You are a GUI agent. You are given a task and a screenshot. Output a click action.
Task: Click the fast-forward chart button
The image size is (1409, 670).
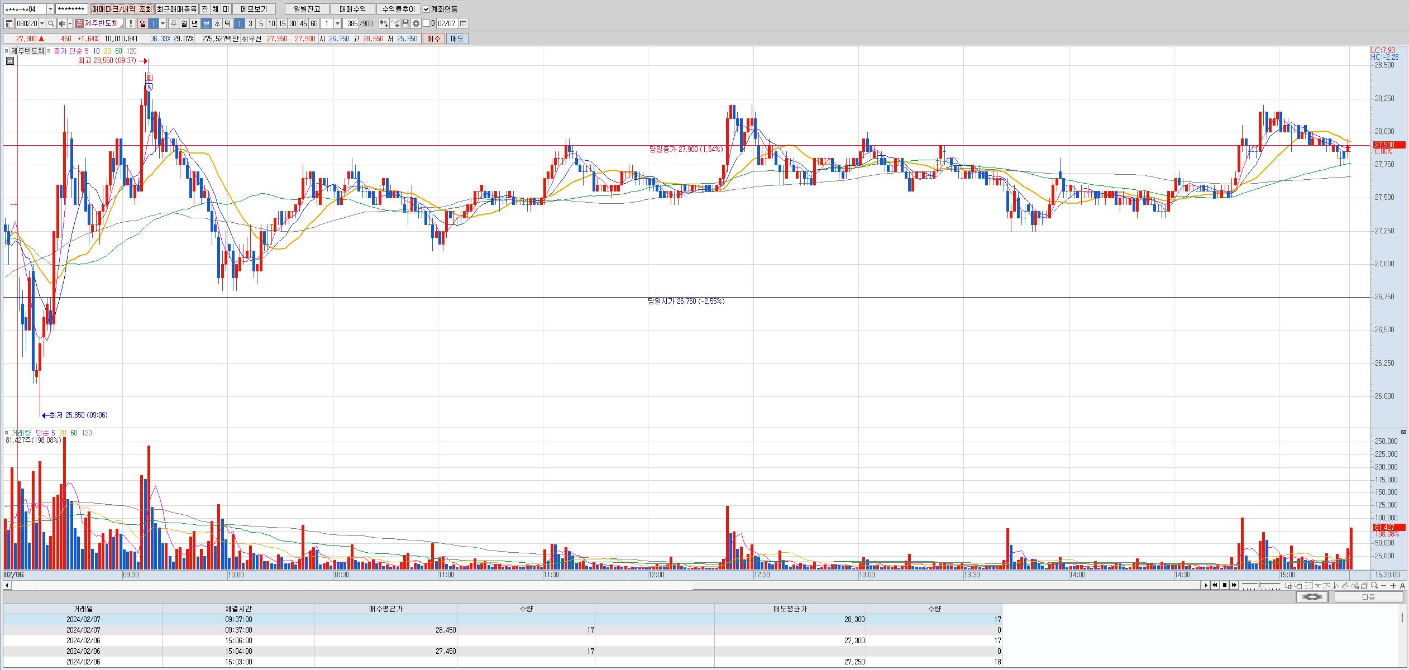1234,585
